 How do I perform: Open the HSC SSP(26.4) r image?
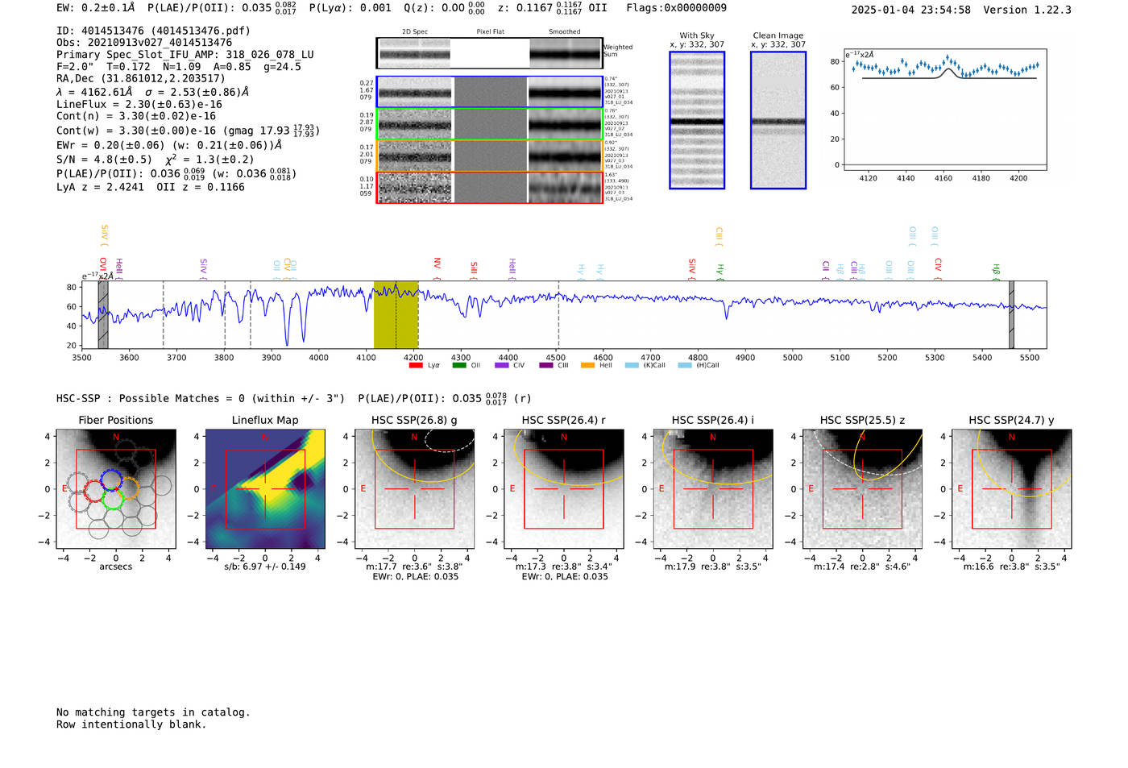[x=564, y=488]
